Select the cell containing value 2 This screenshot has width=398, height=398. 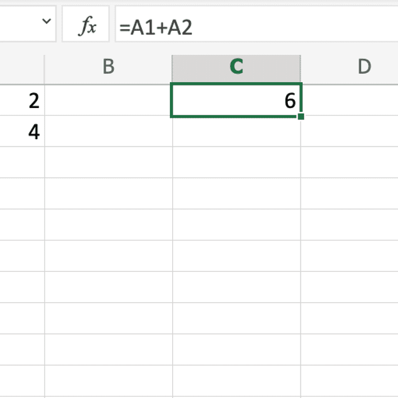(22, 100)
